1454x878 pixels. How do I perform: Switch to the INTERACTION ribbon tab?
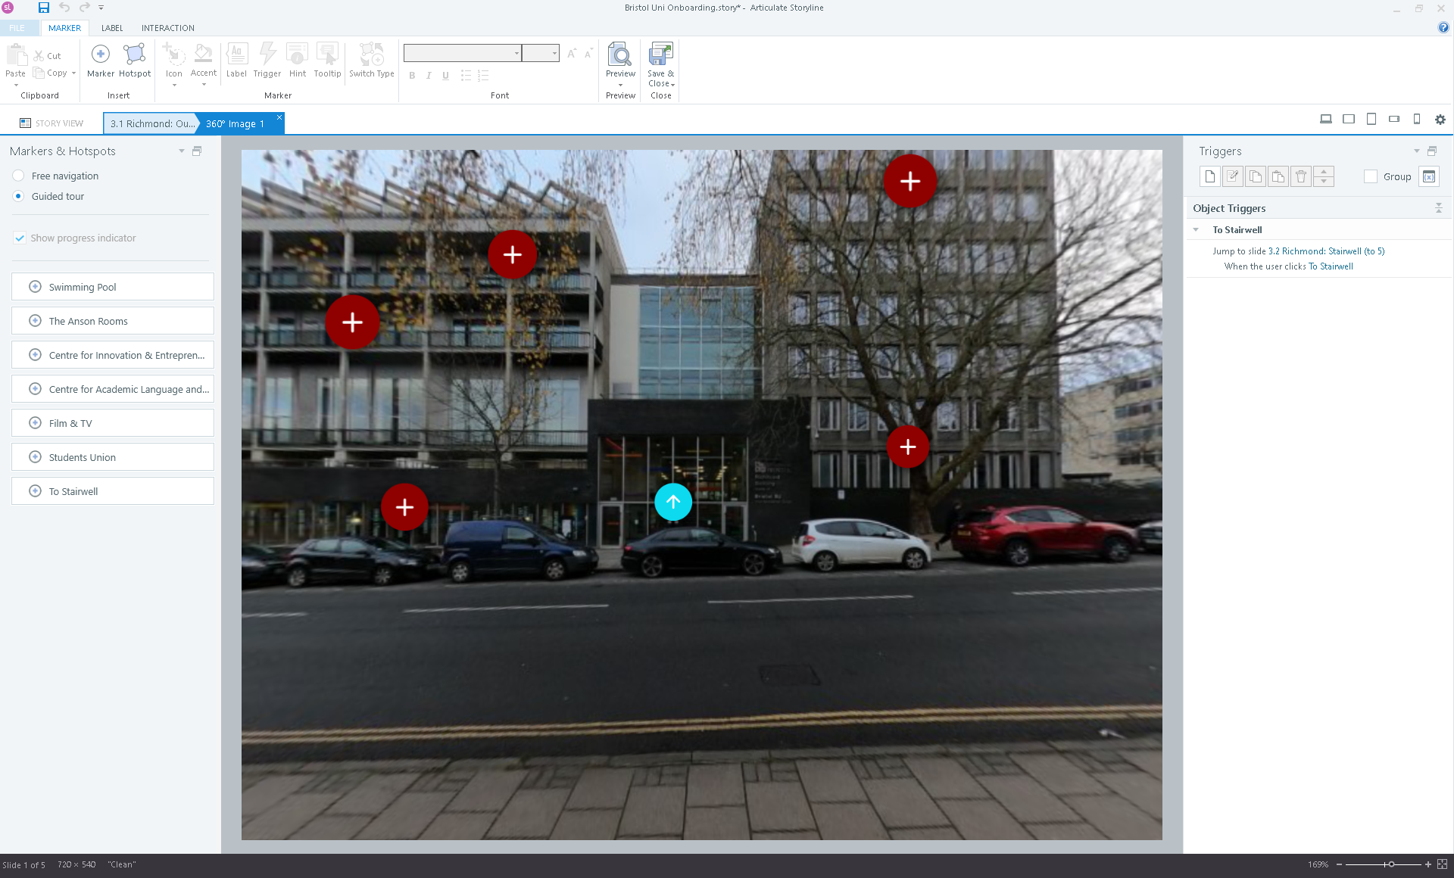(x=167, y=28)
